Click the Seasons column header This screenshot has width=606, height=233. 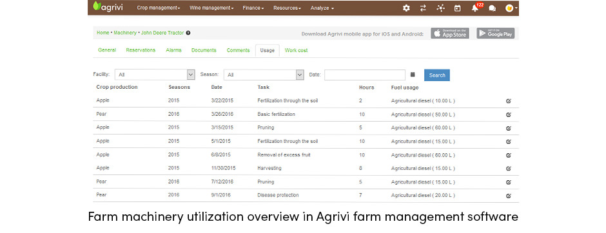coord(179,87)
